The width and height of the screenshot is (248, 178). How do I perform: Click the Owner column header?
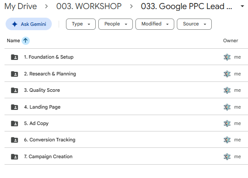[x=230, y=41]
